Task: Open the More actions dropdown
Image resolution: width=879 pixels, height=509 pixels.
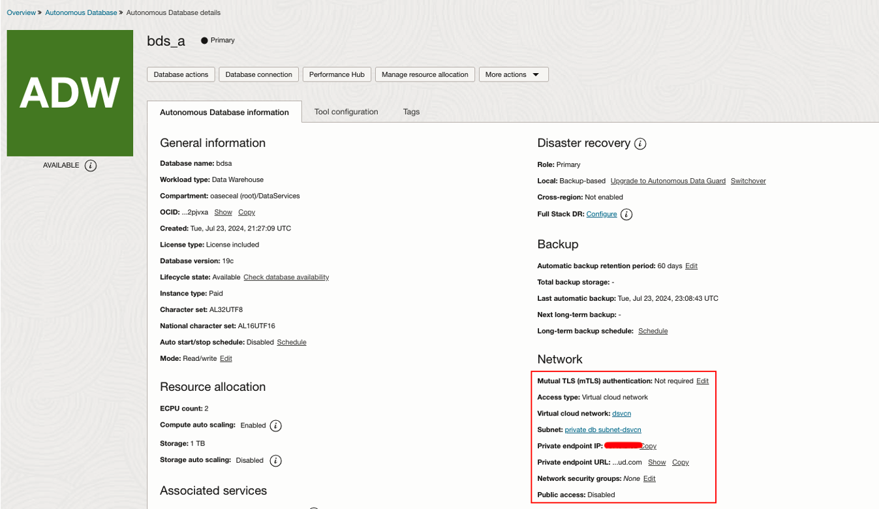Action: pos(514,74)
